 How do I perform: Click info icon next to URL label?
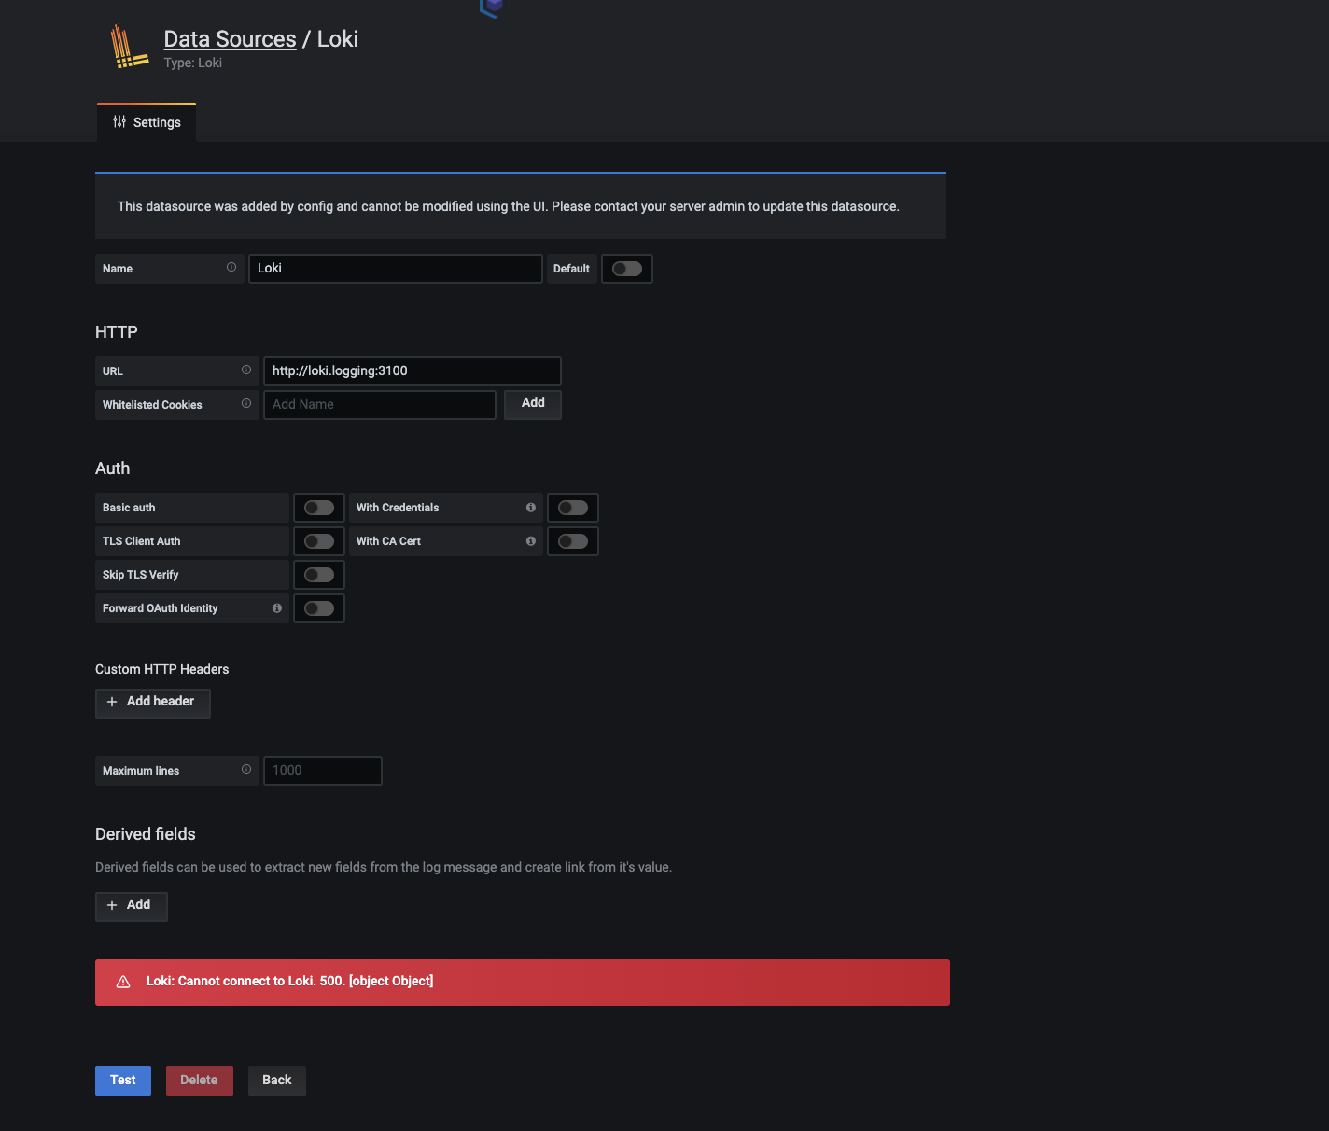[x=246, y=370]
